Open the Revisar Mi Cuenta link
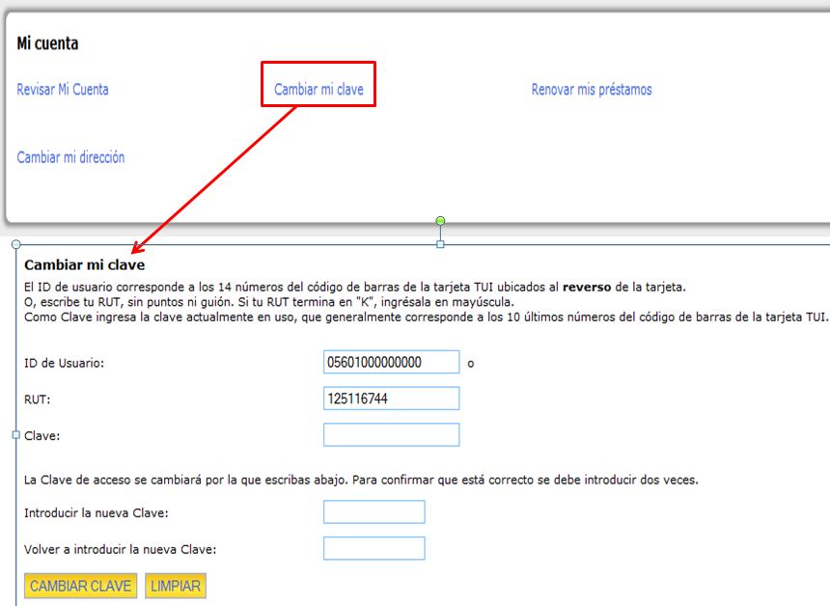The height and width of the screenshot is (606, 830). (63, 90)
